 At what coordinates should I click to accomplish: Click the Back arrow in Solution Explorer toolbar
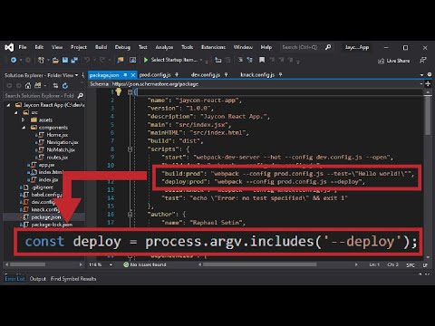click(9, 86)
